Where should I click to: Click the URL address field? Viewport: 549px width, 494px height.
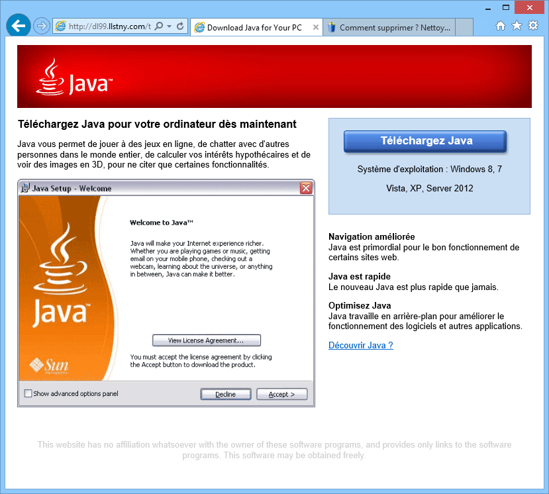click(109, 26)
